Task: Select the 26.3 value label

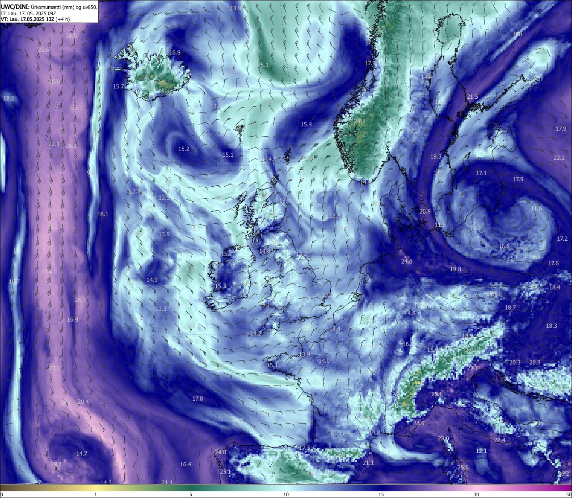Action: click(80, 300)
